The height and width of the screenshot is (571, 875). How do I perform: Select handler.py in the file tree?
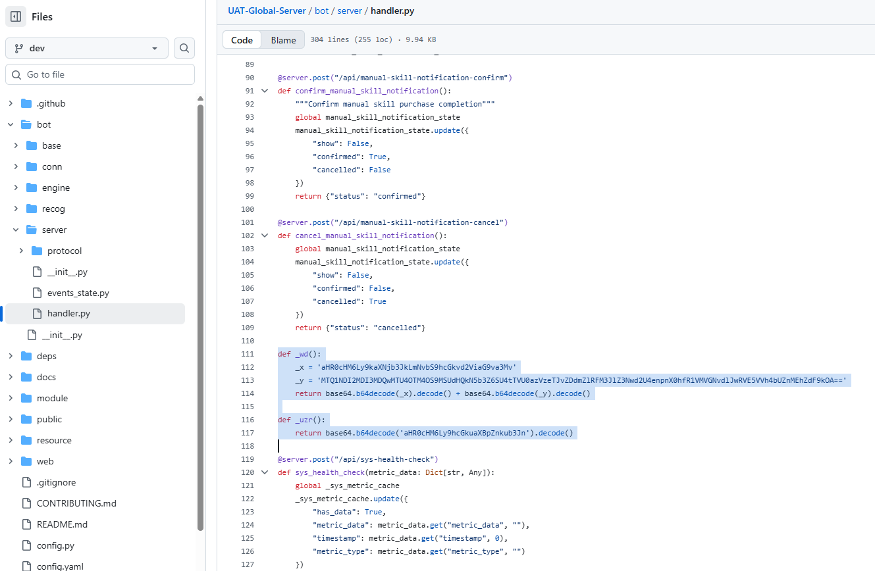click(x=68, y=314)
